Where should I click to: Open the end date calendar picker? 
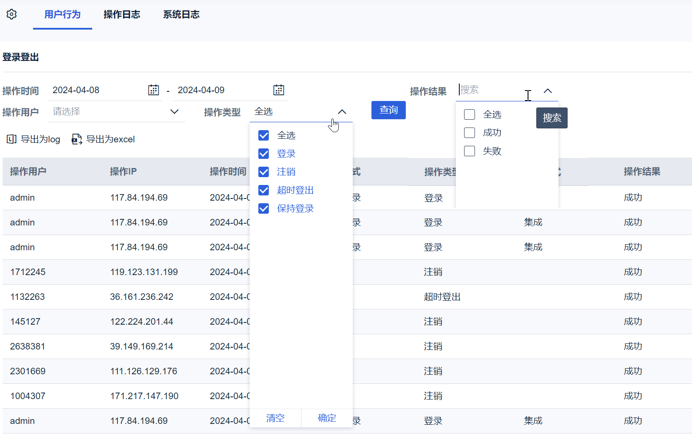[278, 90]
